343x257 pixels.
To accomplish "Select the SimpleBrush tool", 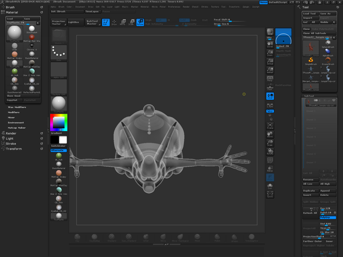I will point(311,61).
